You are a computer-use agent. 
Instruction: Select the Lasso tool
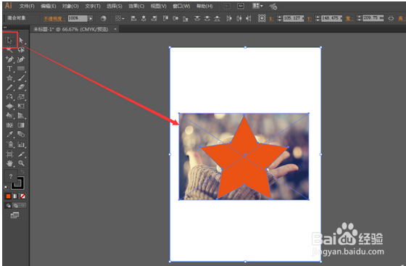coord(21,50)
